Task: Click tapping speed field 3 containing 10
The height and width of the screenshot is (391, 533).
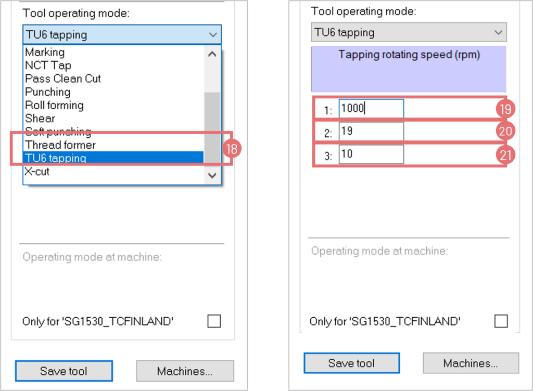Action: 371,155
